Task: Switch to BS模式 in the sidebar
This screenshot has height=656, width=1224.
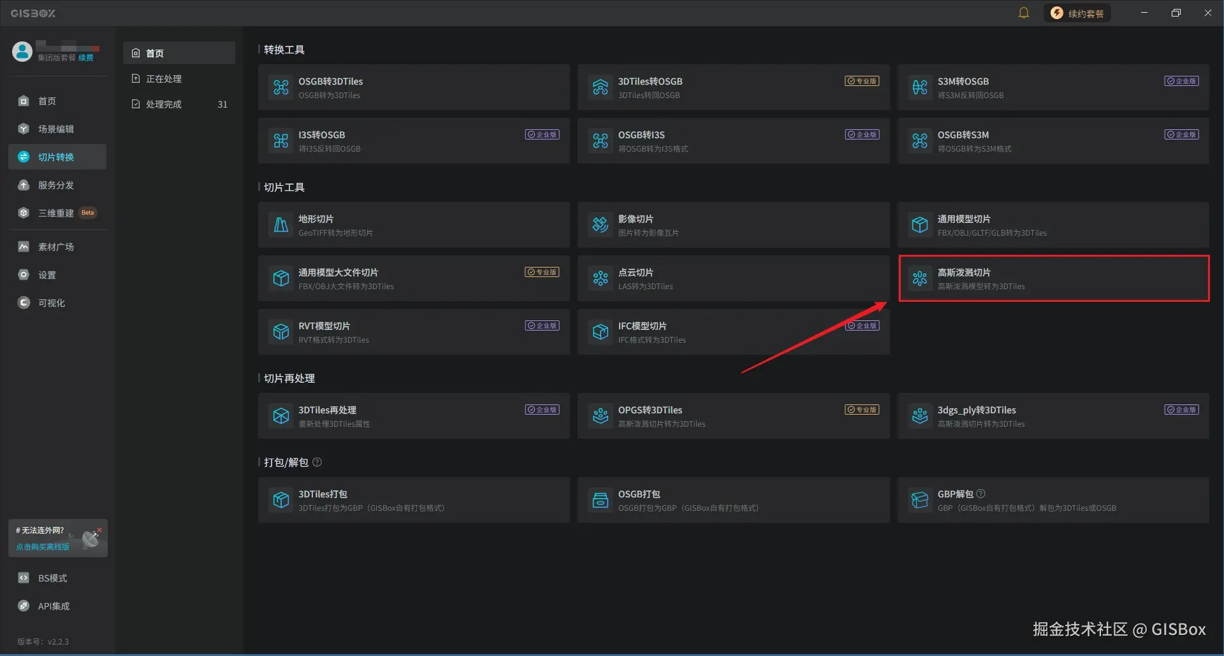Action: click(x=57, y=578)
